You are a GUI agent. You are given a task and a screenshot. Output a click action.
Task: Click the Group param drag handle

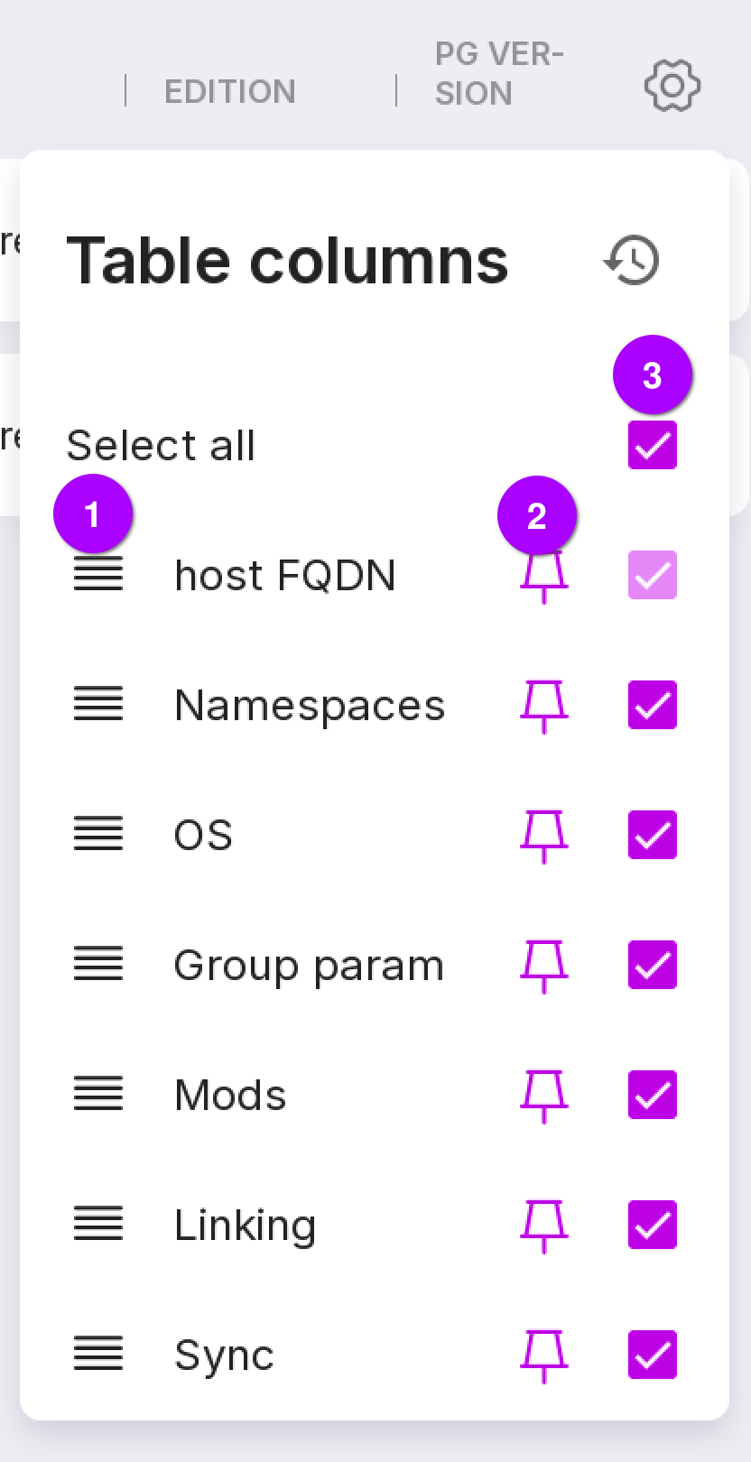[x=98, y=965]
